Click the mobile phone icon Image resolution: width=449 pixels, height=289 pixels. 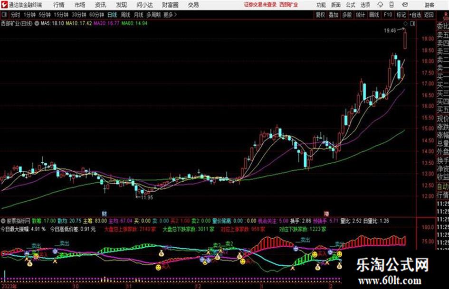pos(392,5)
